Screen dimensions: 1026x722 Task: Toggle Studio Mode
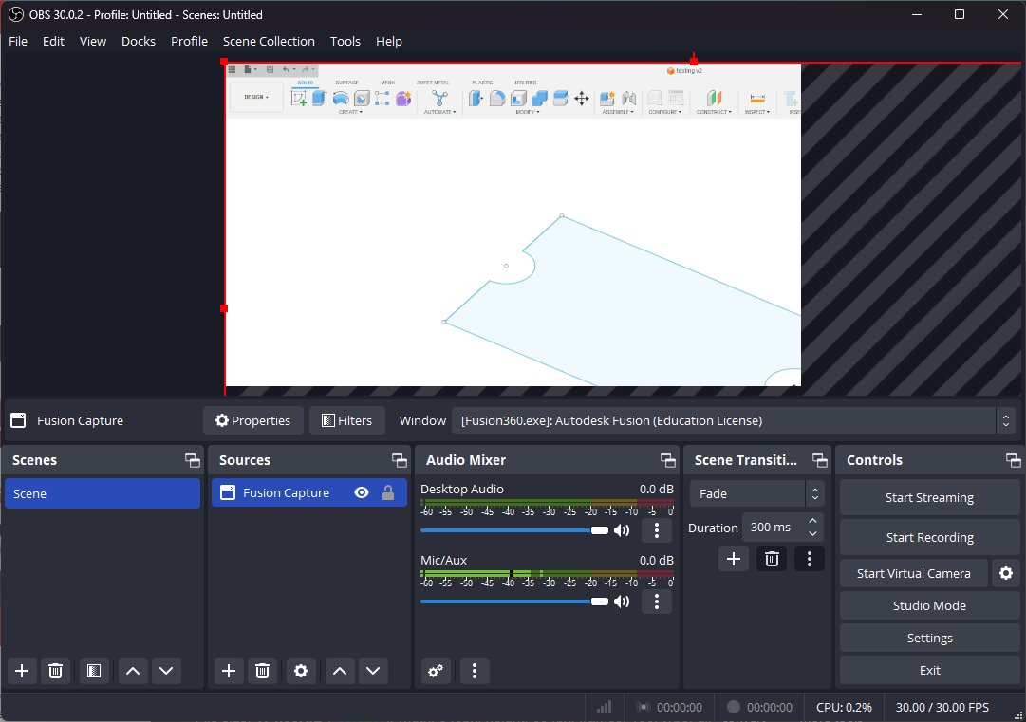(x=929, y=605)
